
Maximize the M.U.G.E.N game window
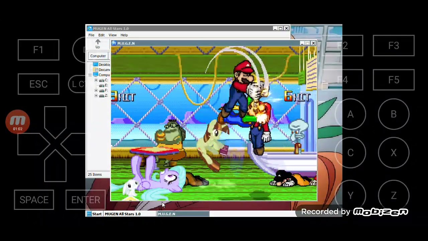(x=307, y=43)
